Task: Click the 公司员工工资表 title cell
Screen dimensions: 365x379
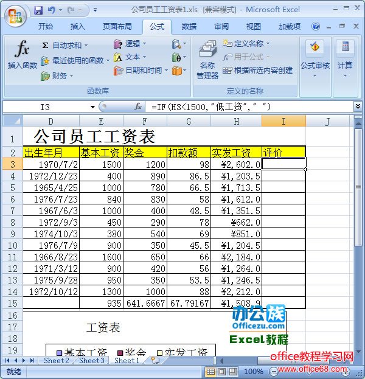Action: click(x=94, y=136)
